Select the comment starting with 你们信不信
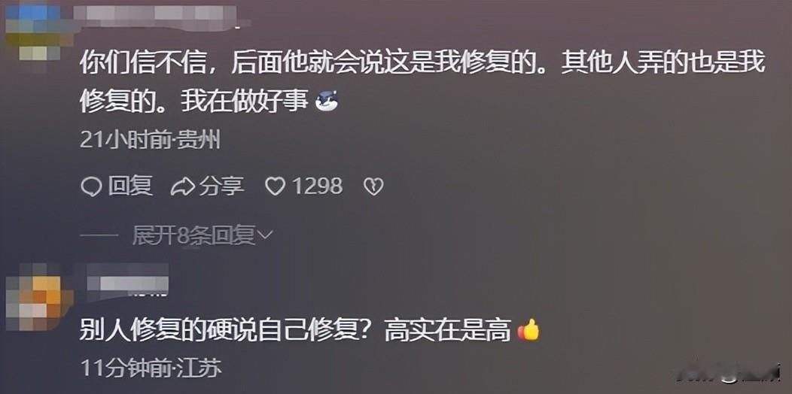Screen dimensions: 792x394 pyautogui.click(x=422, y=83)
